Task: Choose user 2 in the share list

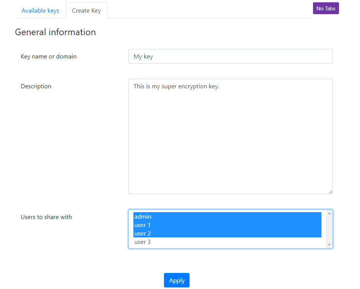Action: point(227,234)
